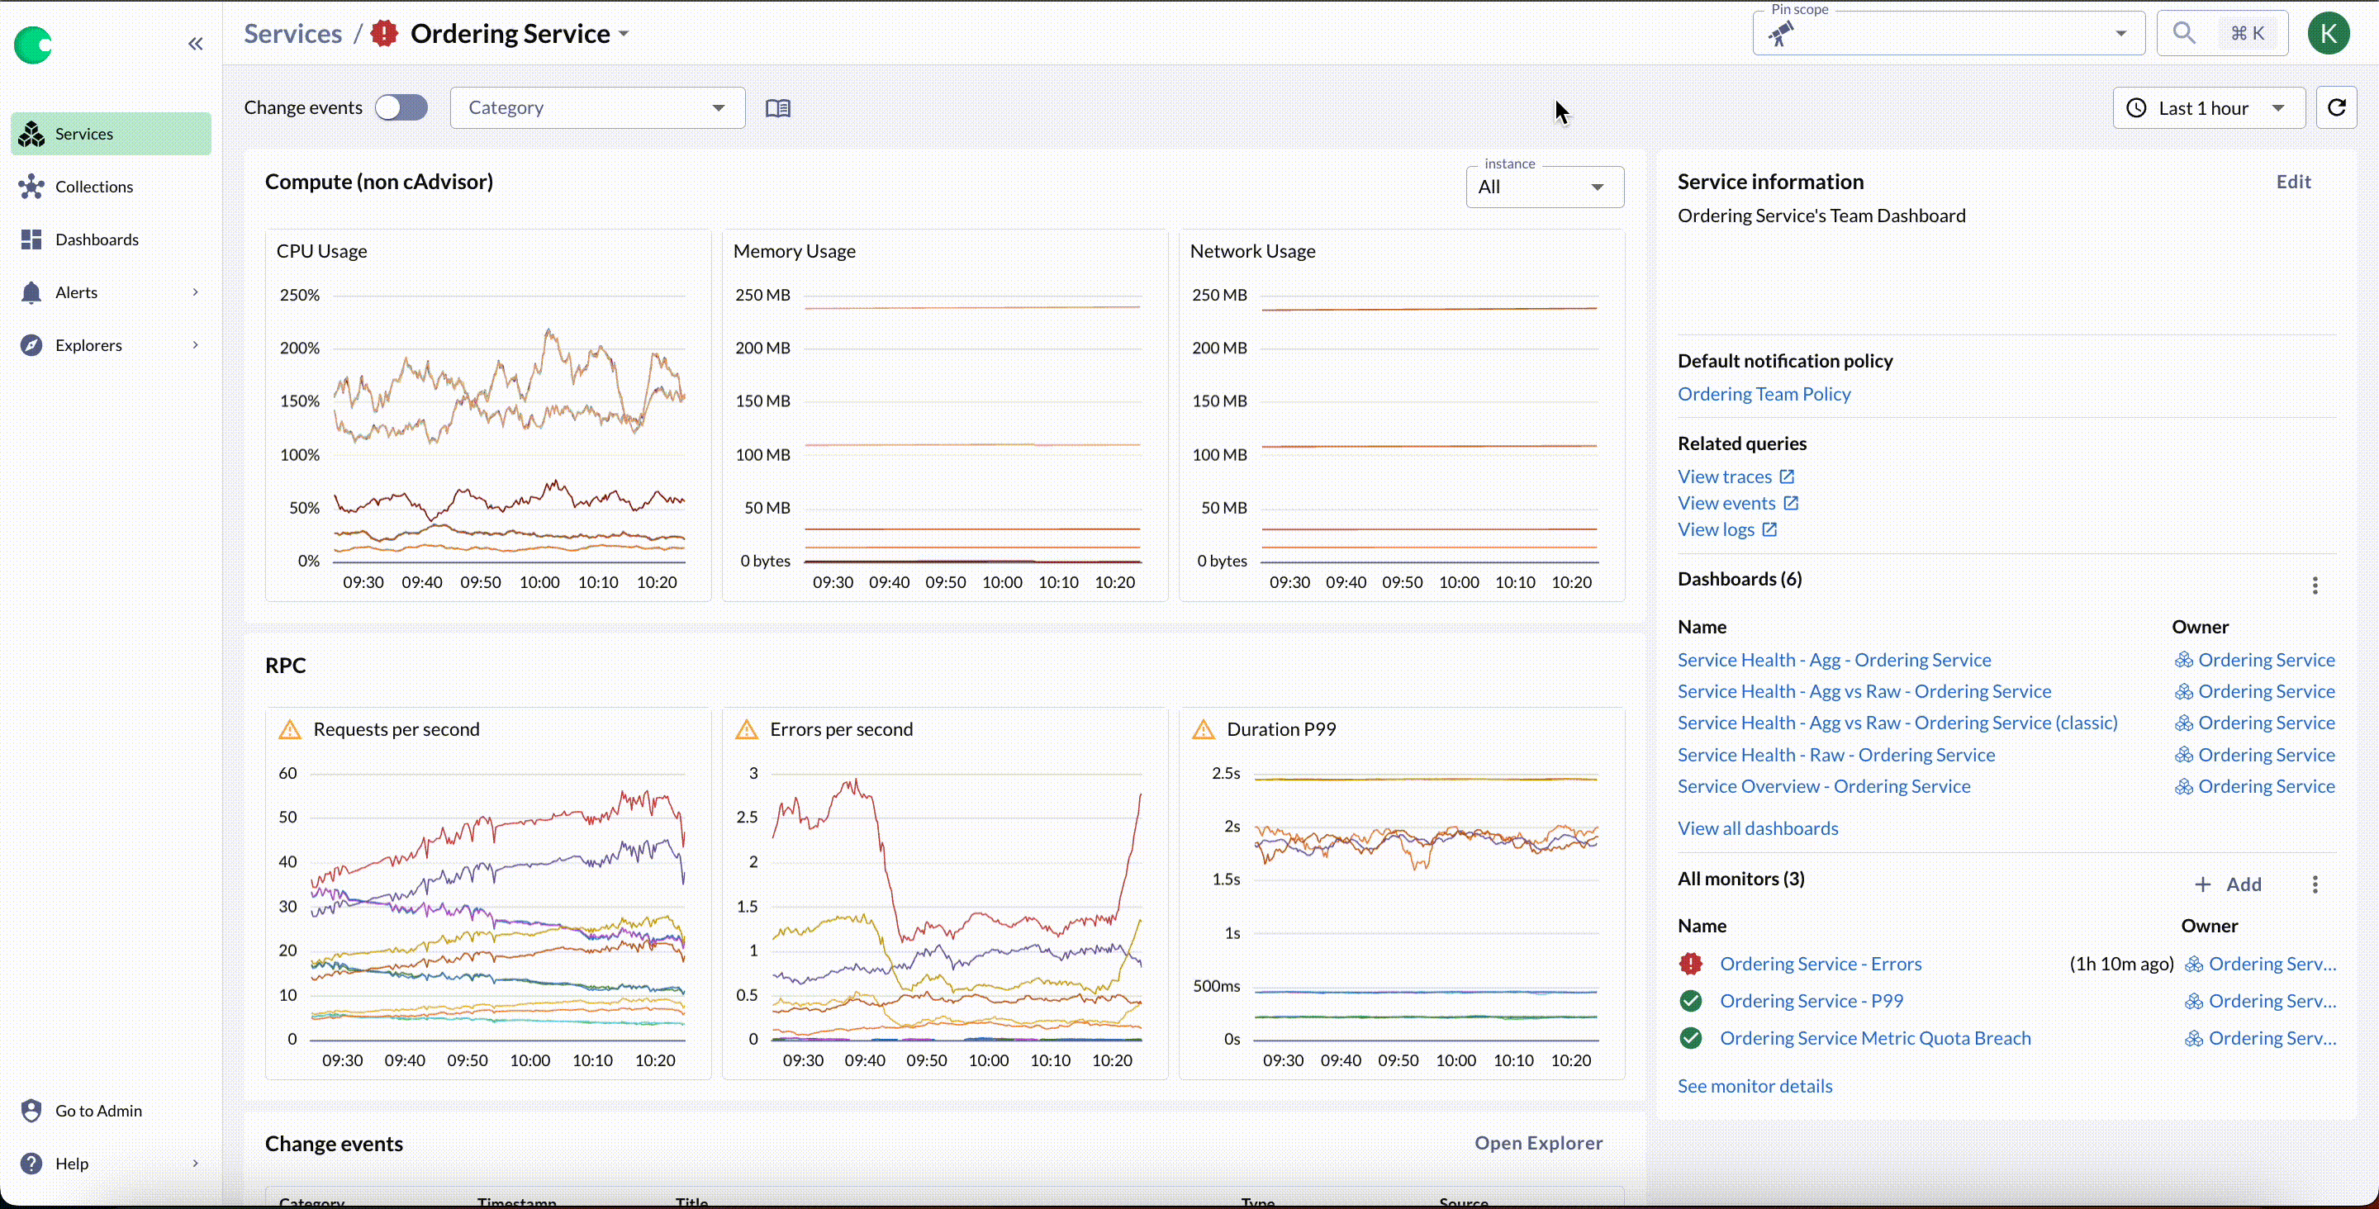Open the book icon beside Category
2379x1209 pixels.
pyautogui.click(x=777, y=108)
